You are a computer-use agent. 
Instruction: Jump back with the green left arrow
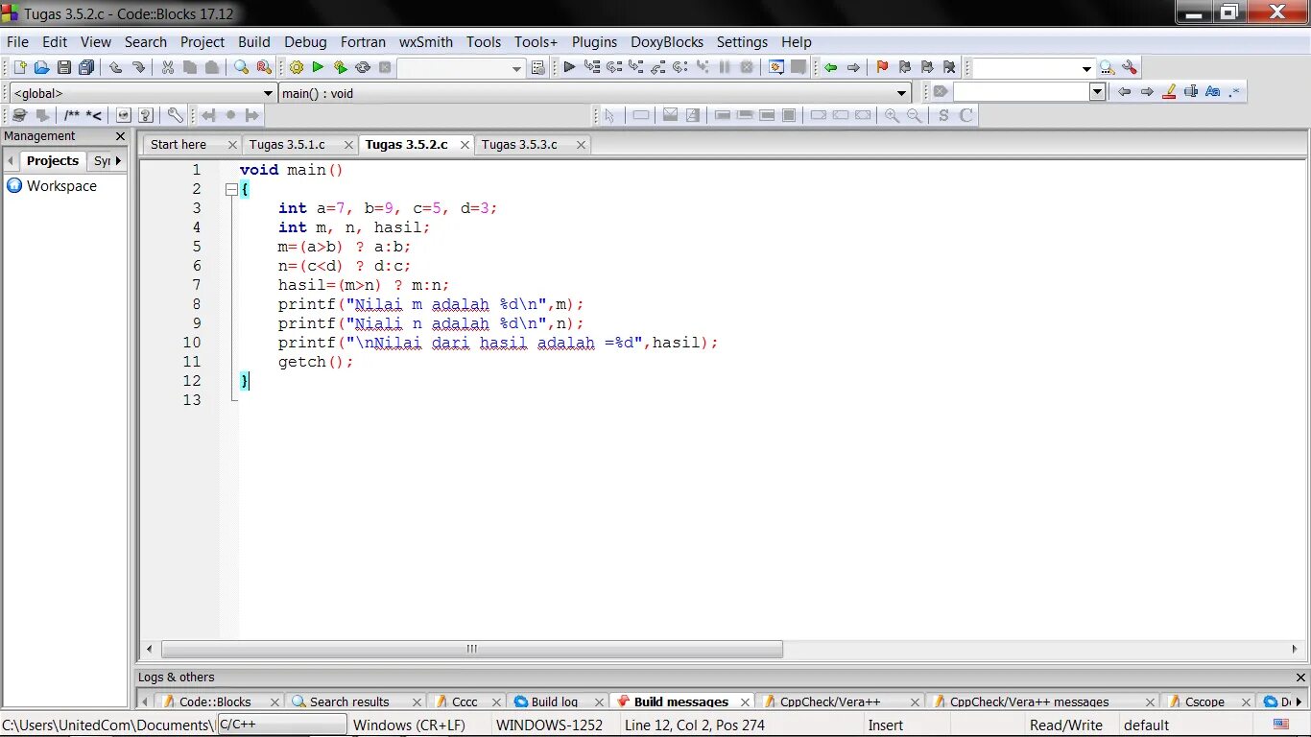[830, 67]
